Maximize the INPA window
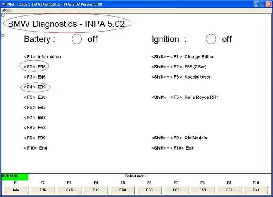 pos(262,4)
